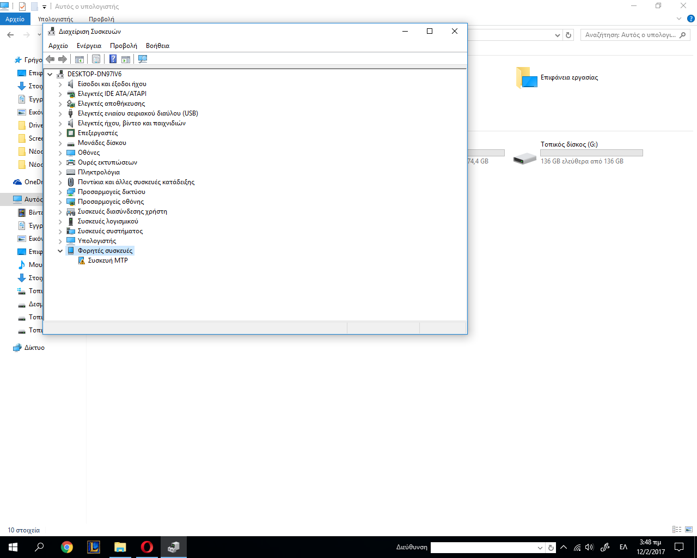The width and height of the screenshot is (697, 558).
Task: Expand the Προσαρμογείς δικτύου category
Action: (x=60, y=192)
